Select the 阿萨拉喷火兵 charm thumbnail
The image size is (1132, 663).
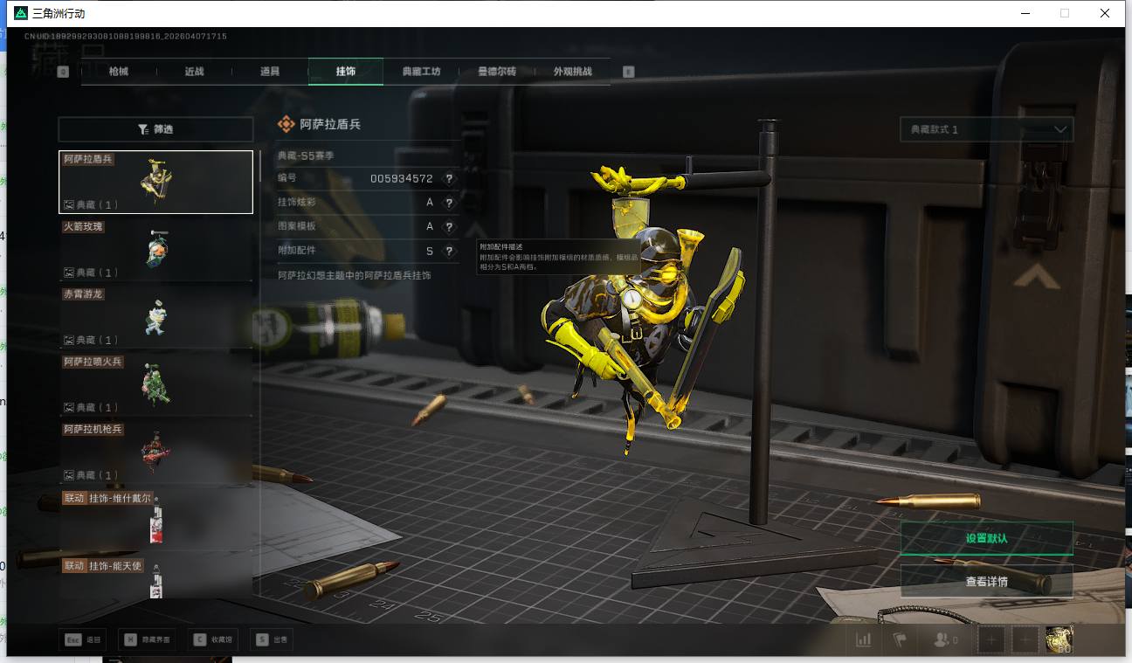pyautogui.click(x=155, y=384)
